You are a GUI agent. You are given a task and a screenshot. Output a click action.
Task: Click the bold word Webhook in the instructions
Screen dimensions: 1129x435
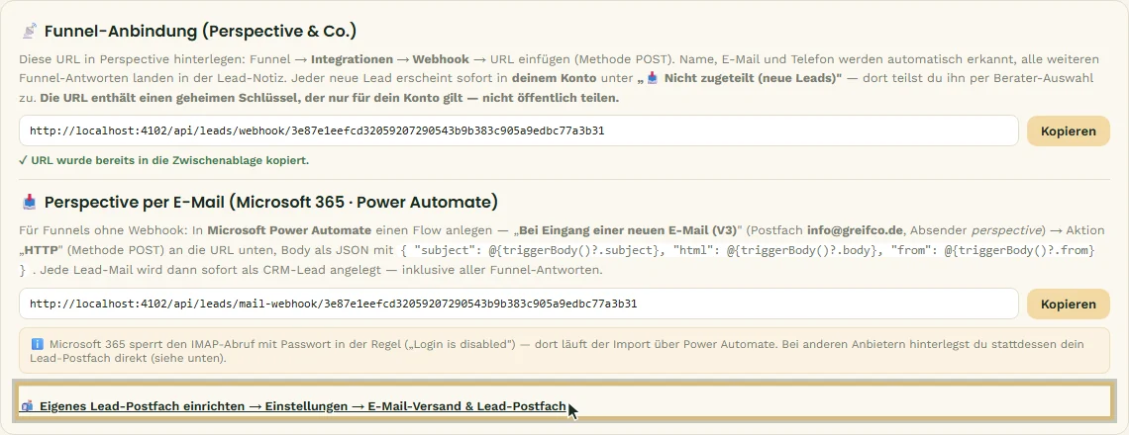point(441,59)
